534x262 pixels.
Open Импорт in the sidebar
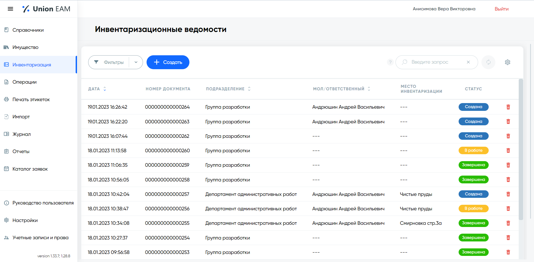(21, 117)
